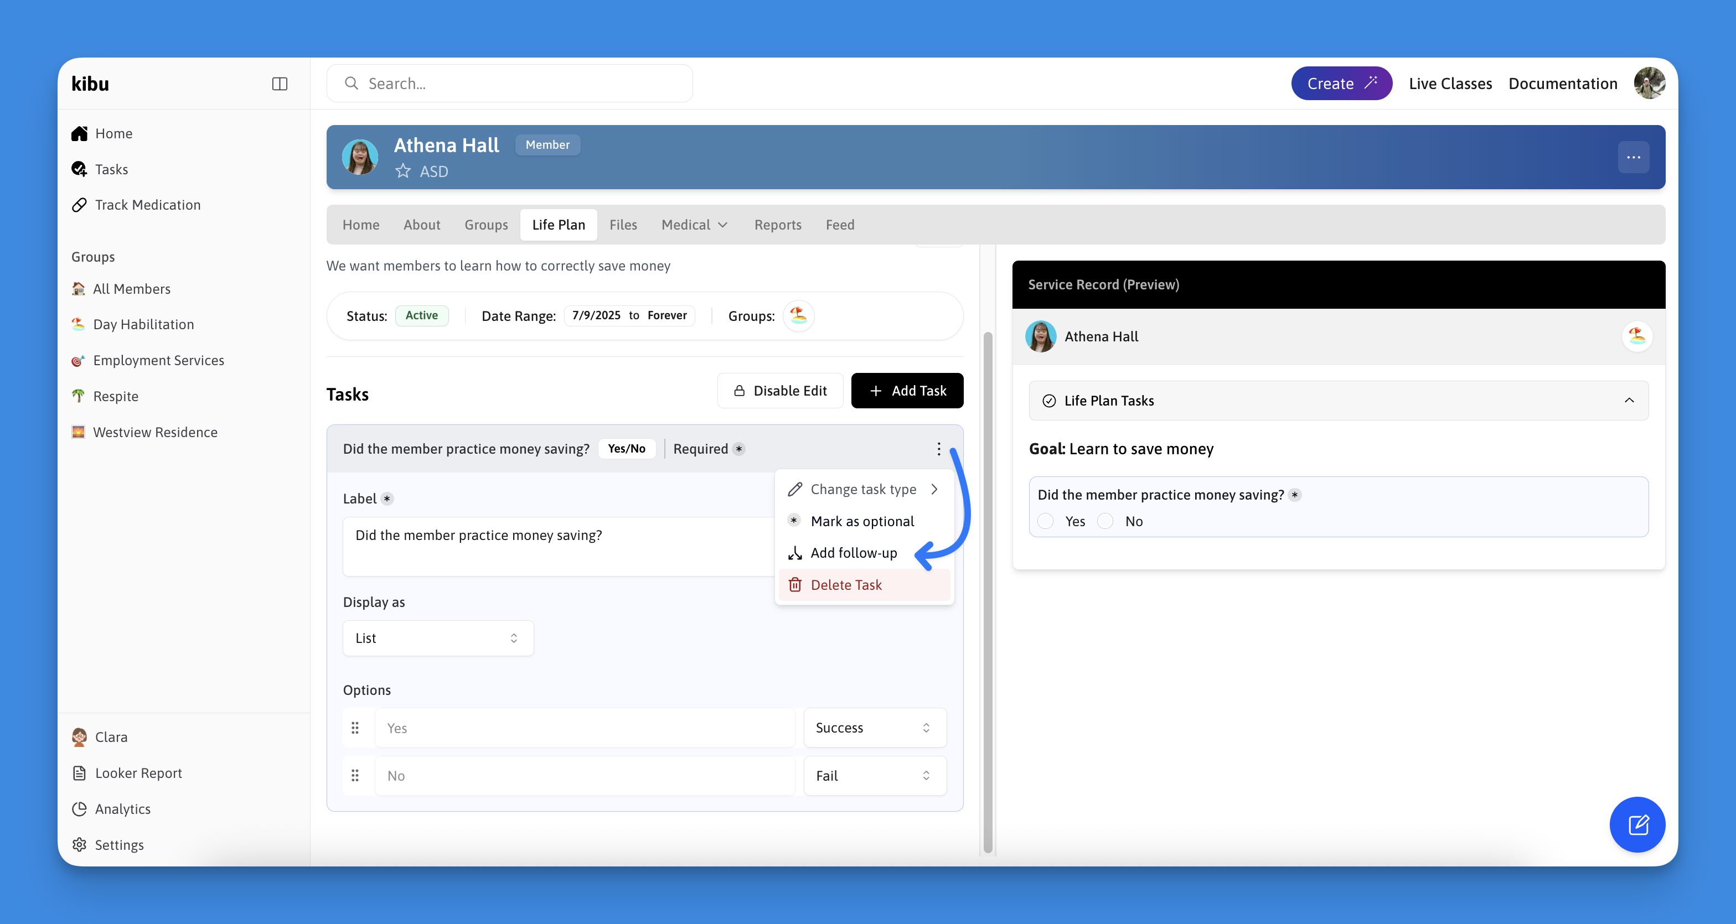Open the three-dot menu in member banner
This screenshot has height=924, width=1736.
[x=1633, y=157]
